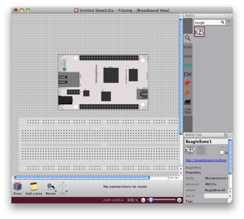Select the processor value AM335x
This screenshot has height=219, width=244.
pyautogui.click(x=211, y=184)
